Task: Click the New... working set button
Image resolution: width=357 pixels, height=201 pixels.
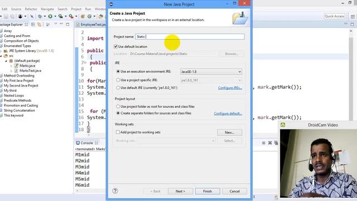Action: (229, 132)
